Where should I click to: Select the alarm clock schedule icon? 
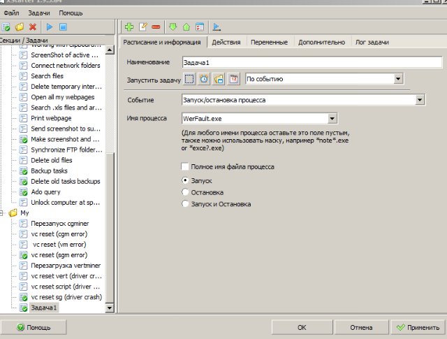[x=203, y=79]
